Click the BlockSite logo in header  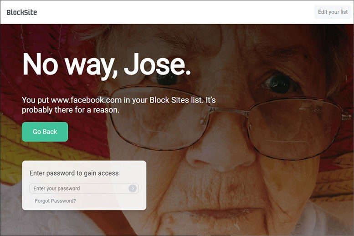[x=22, y=12]
